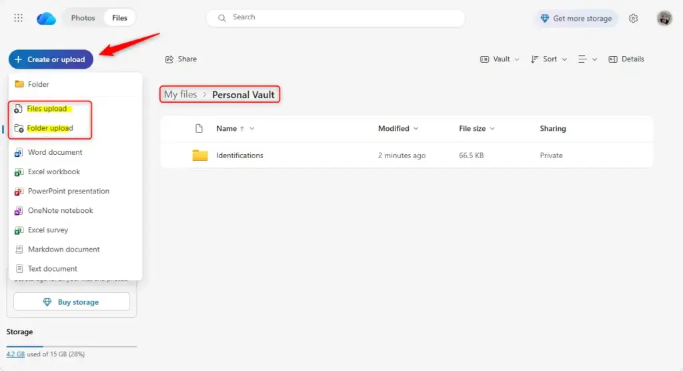Open the view layout options dropdown
683x371 pixels.
pyautogui.click(x=587, y=59)
